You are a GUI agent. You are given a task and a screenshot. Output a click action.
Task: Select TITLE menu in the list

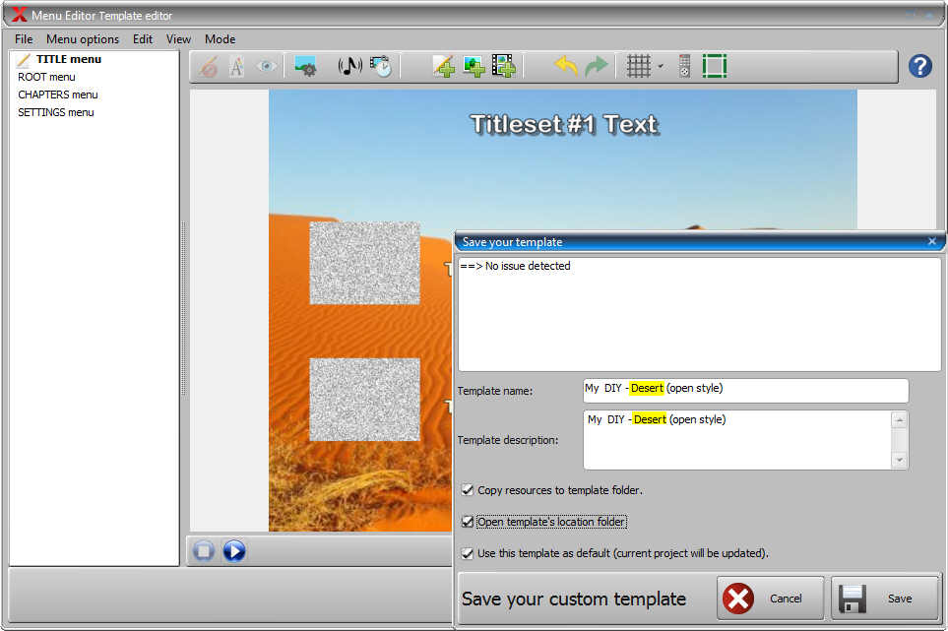(x=68, y=59)
